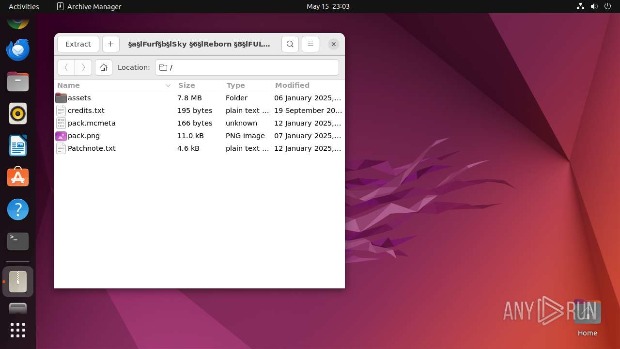Open Ubuntu Software from the dock
The image size is (620, 349).
pyautogui.click(x=18, y=177)
